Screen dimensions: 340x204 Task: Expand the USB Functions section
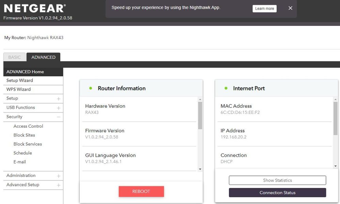click(59, 108)
